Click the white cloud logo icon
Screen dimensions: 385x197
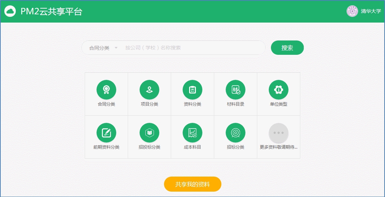pyautogui.click(x=10, y=11)
